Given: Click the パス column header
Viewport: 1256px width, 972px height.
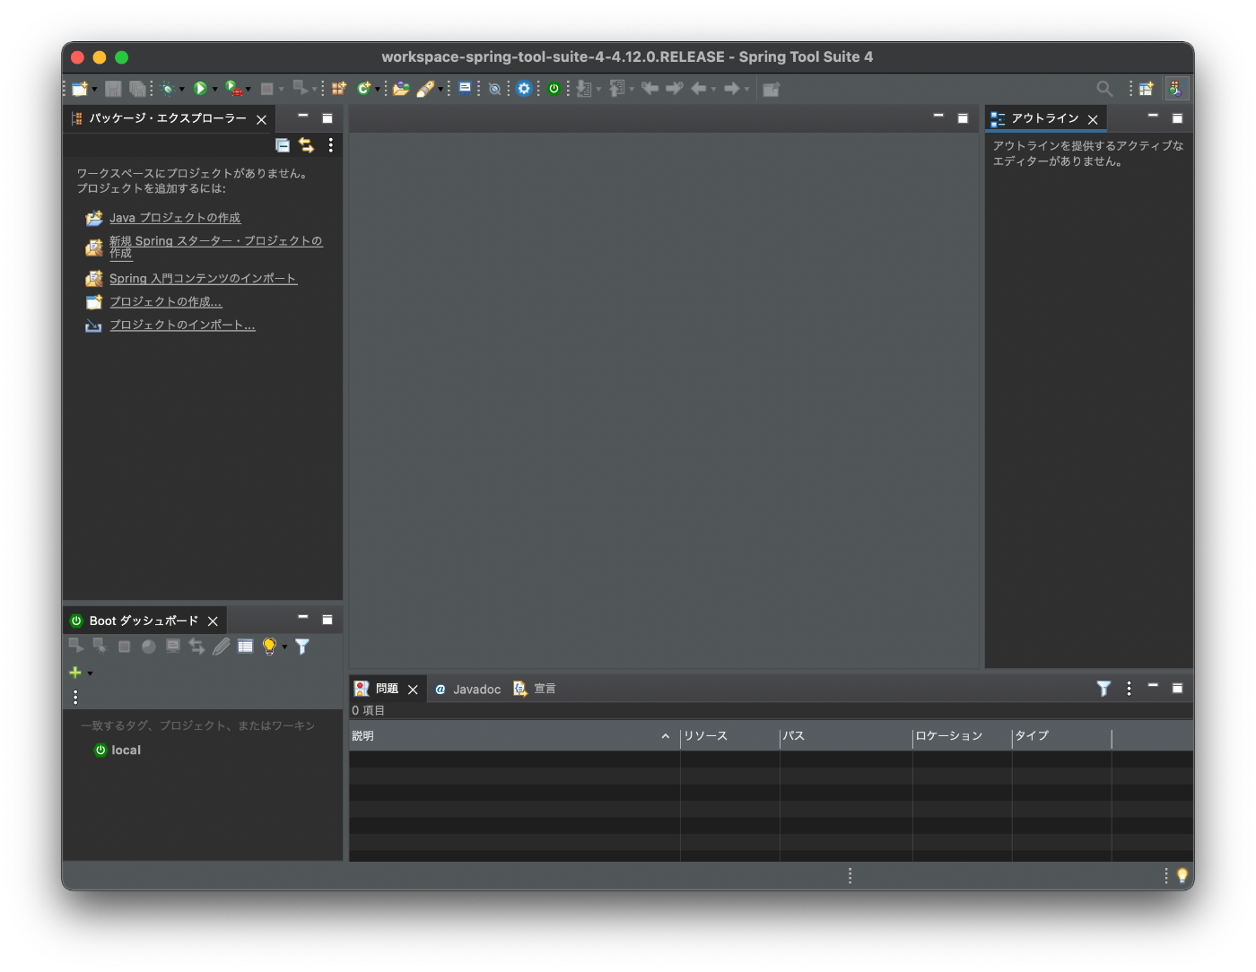Looking at the screenshot, I should click(x=846, y=736).
